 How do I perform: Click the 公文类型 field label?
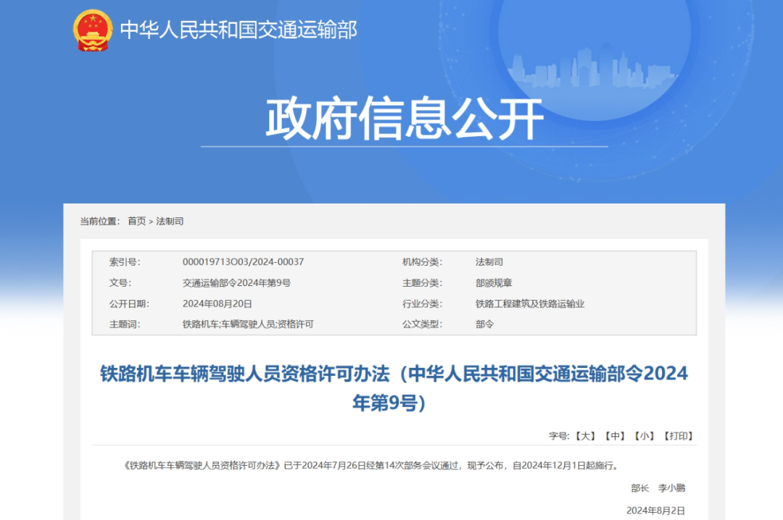(x=423, y=324)
